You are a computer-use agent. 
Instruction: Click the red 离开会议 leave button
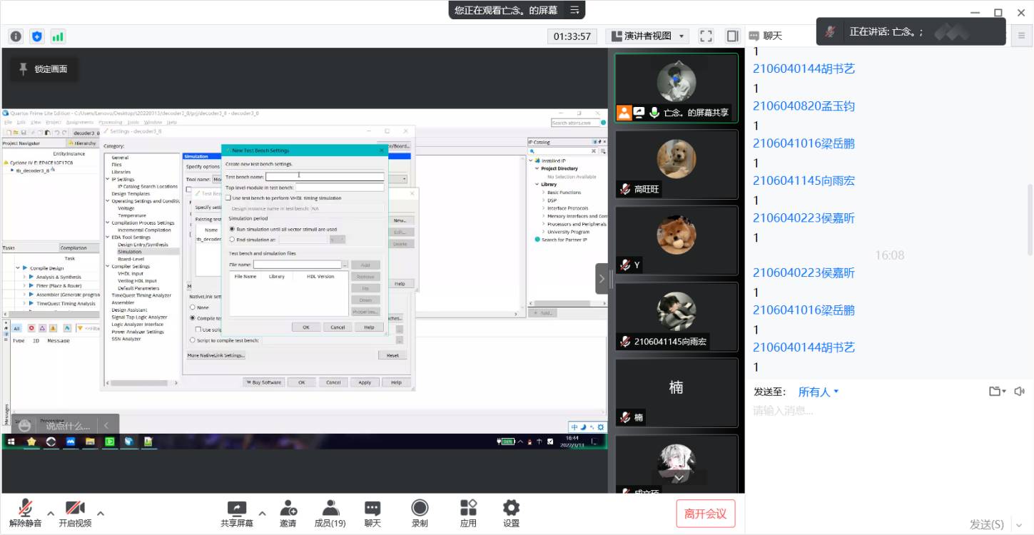(x=705, y=514)
